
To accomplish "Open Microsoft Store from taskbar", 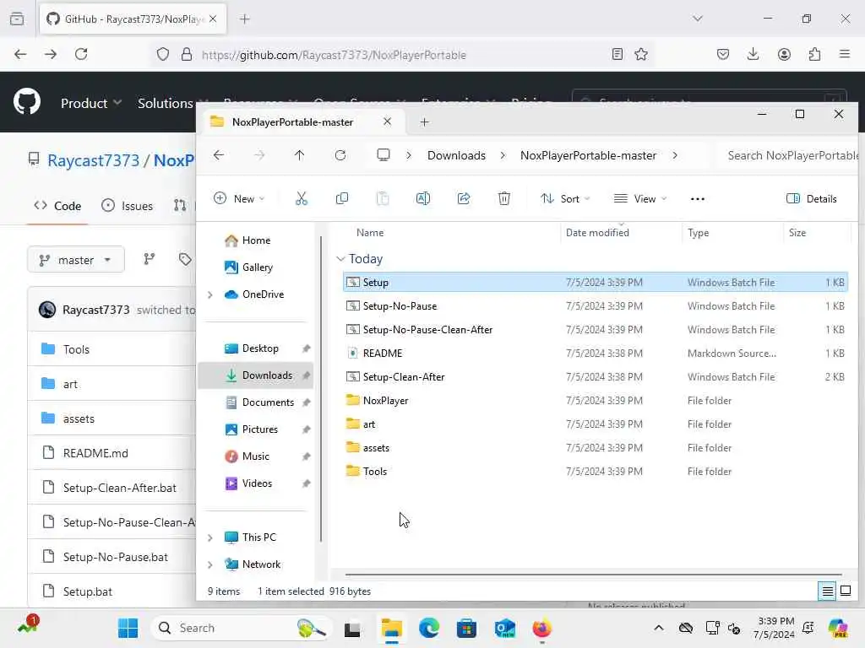I will click(466, 628).
